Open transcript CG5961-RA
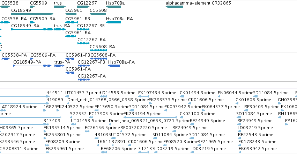 point(70,36)
